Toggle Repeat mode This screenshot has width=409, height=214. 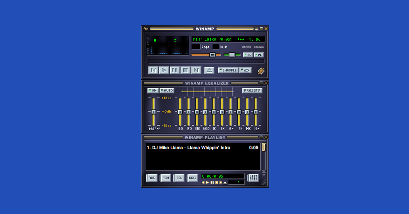[245, 70]
